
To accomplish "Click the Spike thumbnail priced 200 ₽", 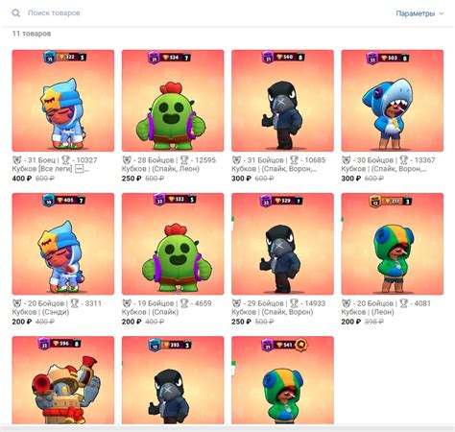I will pos(173,244).
